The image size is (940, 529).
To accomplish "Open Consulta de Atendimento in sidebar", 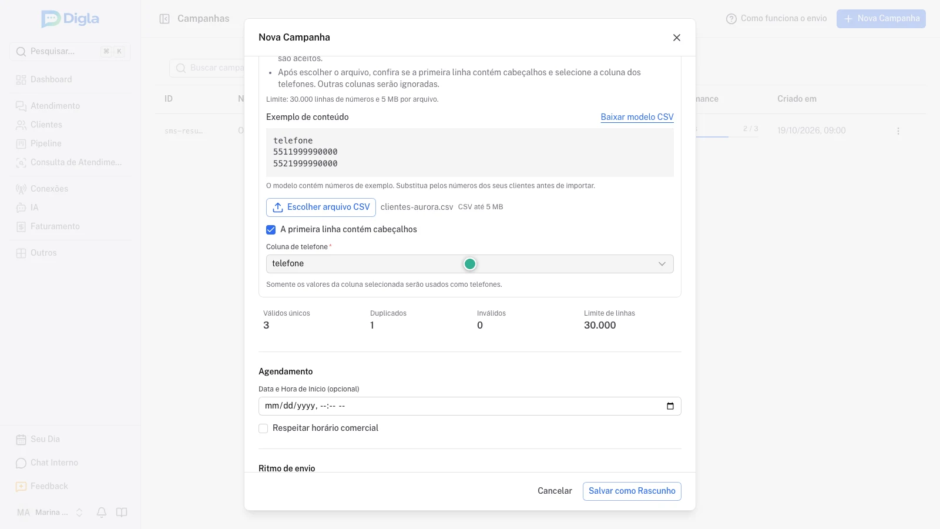I will (70, 162).
